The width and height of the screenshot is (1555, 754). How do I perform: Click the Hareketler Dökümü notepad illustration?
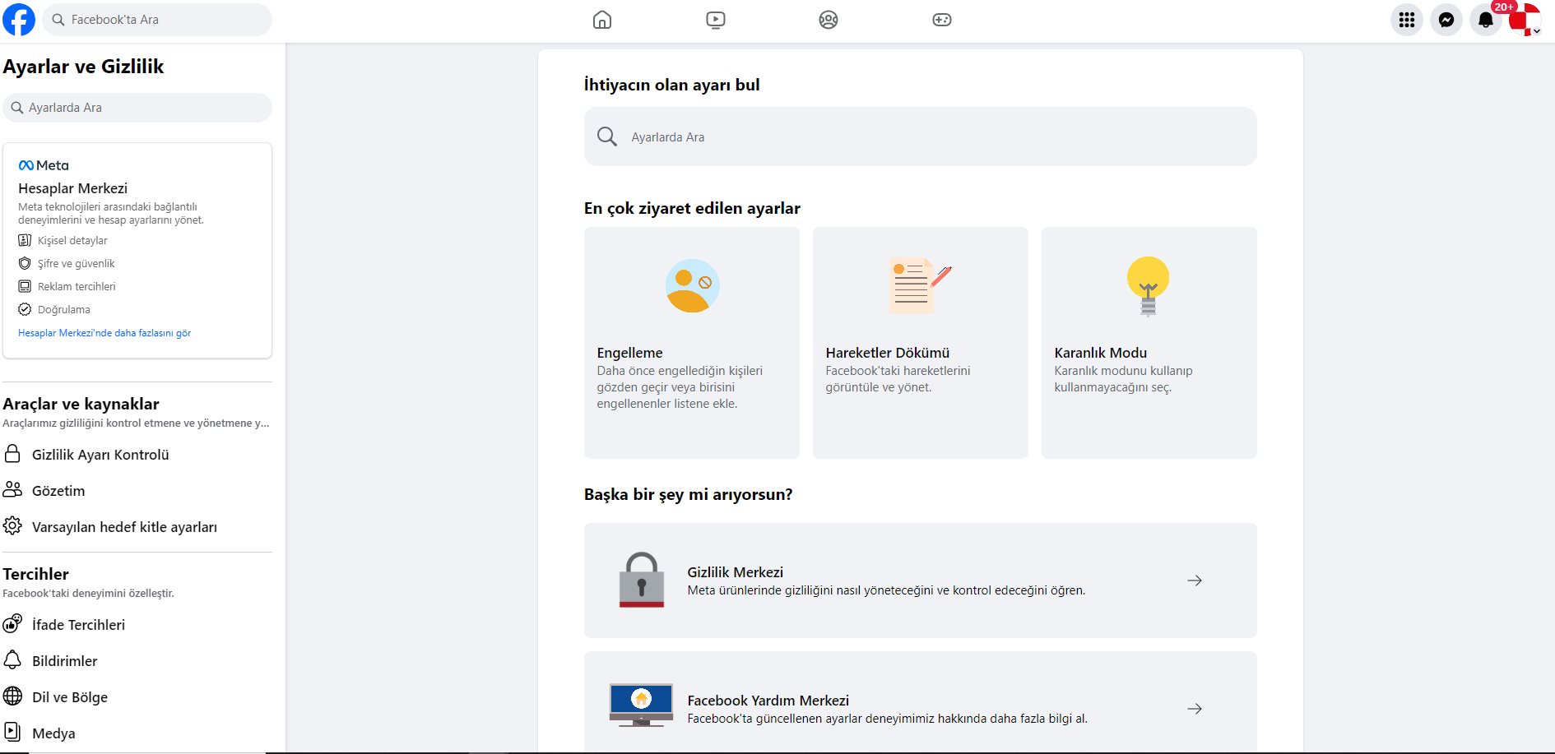(x=920, y=285)
